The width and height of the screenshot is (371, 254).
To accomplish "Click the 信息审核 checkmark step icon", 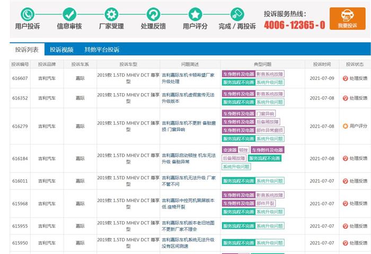I will 69,14.
